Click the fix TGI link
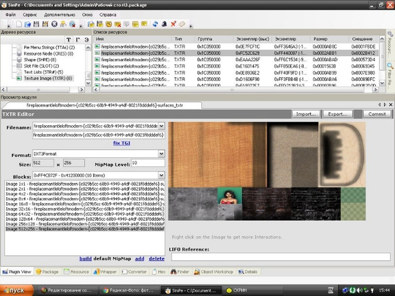The image size is (395, 296). click(x=122, y=143)
